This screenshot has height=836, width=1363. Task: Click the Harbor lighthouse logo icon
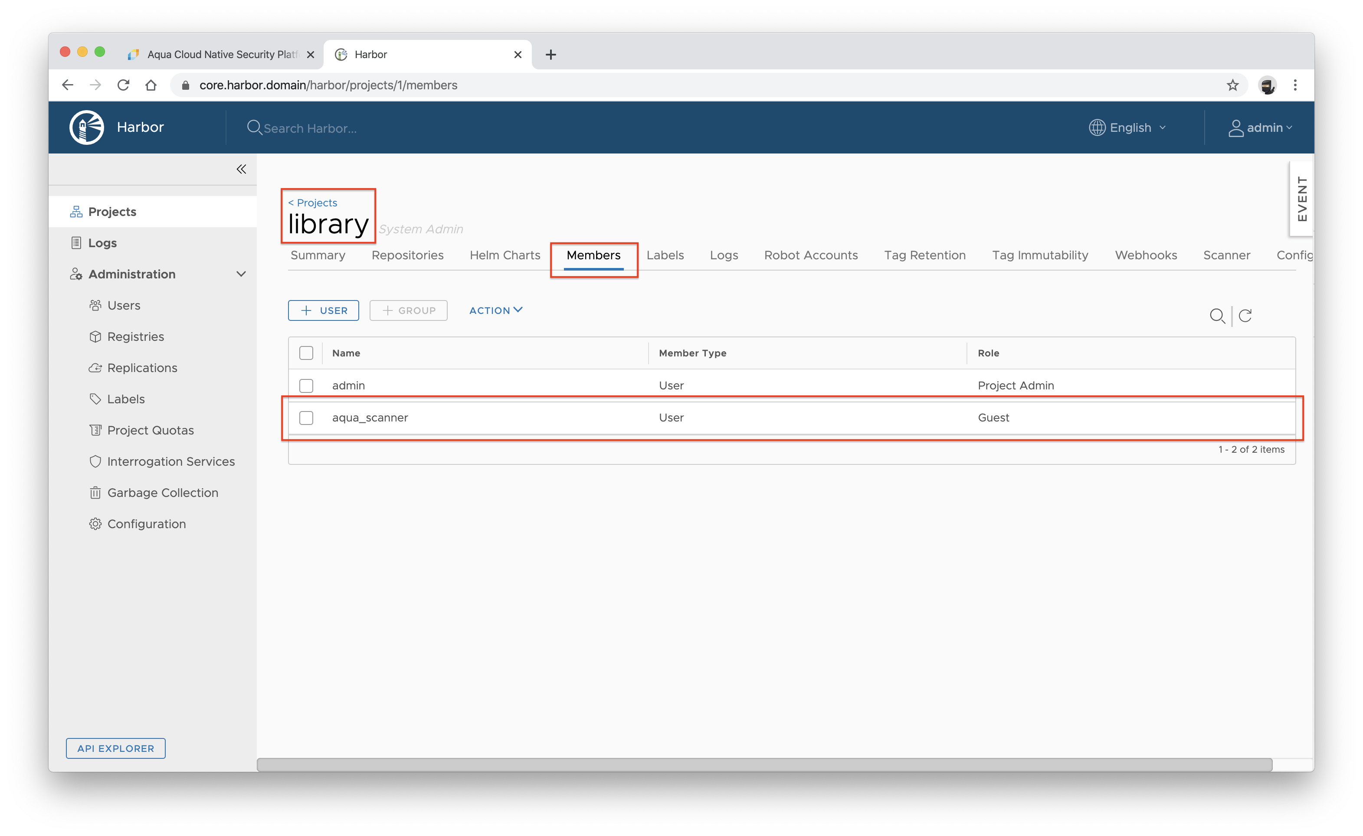(86, 127)
